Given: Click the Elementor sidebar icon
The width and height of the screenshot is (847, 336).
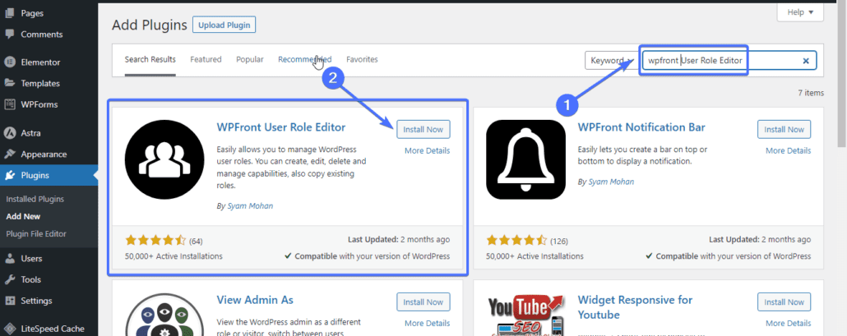Looking at the screenshot, I should (9, 62).
